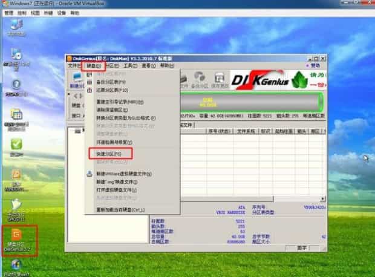The height and width of the screenshot is (277, 375).
Task: Open the computer desktop icon
Action: coord(16,28)
